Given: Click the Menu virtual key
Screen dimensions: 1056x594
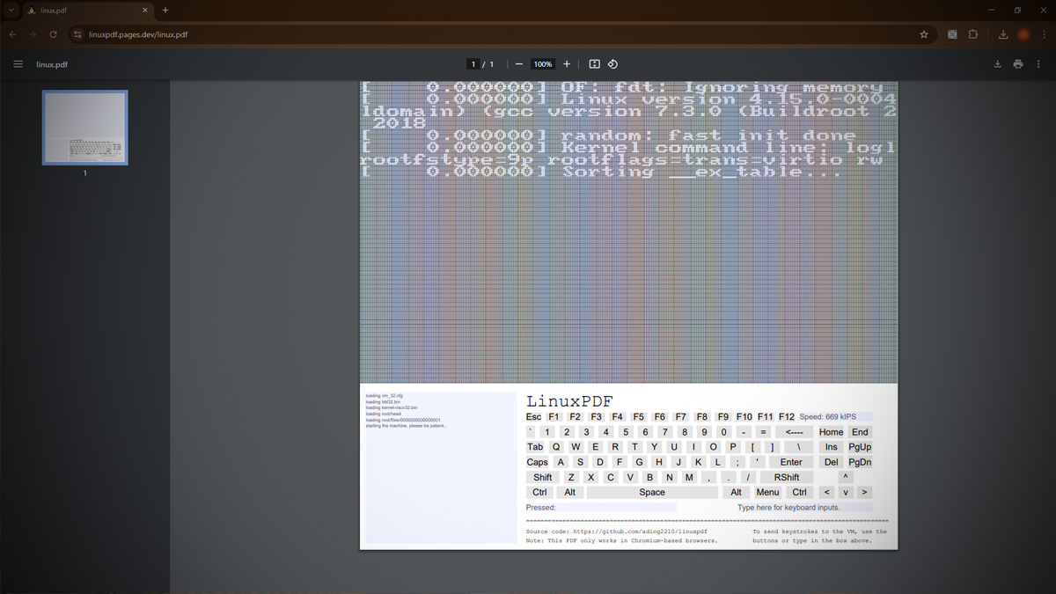Looking at the screenshot, I should (767, 492).
